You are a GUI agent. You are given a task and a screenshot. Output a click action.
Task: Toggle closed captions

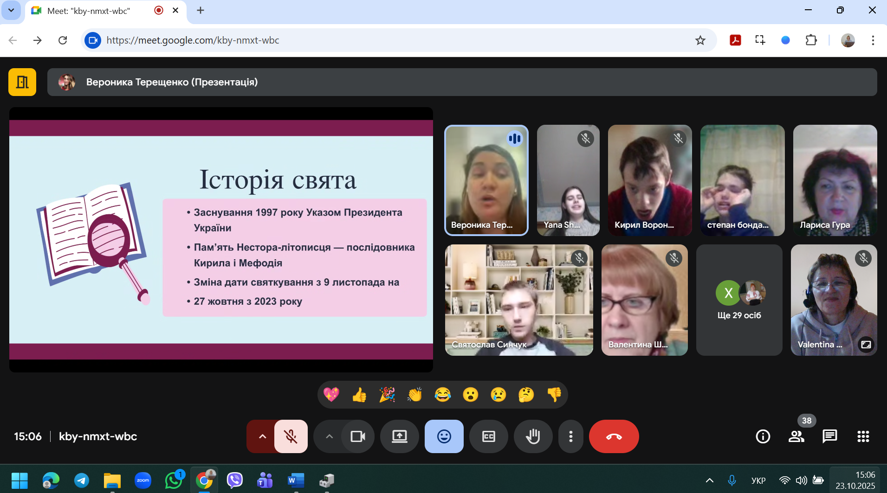point(489,436)
